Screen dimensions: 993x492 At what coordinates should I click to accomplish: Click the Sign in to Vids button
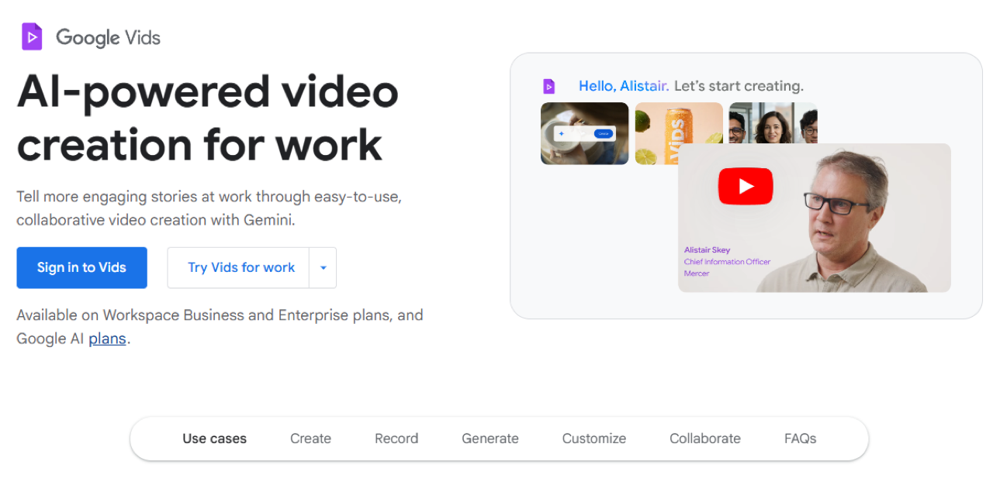pyautogui.click(x=81, y=267)
